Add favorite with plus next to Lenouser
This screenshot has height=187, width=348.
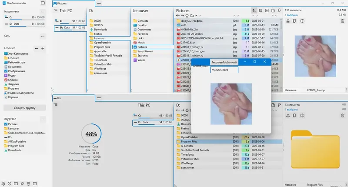[43, 48]
